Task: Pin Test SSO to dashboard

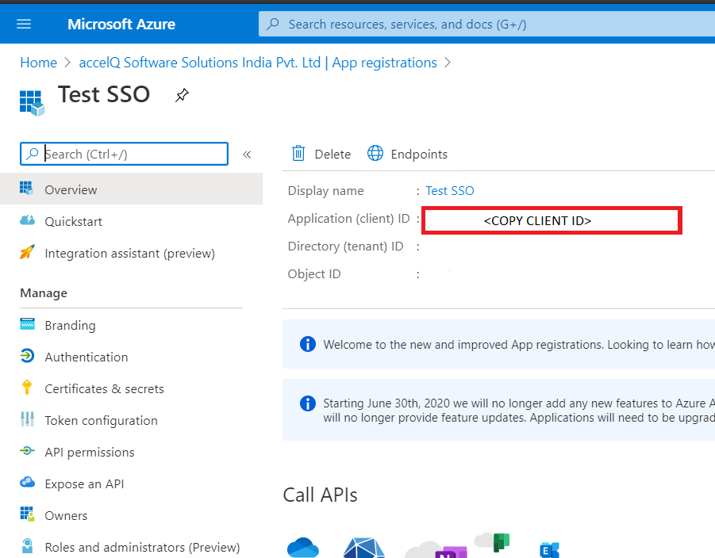Action: pos(182,95)
